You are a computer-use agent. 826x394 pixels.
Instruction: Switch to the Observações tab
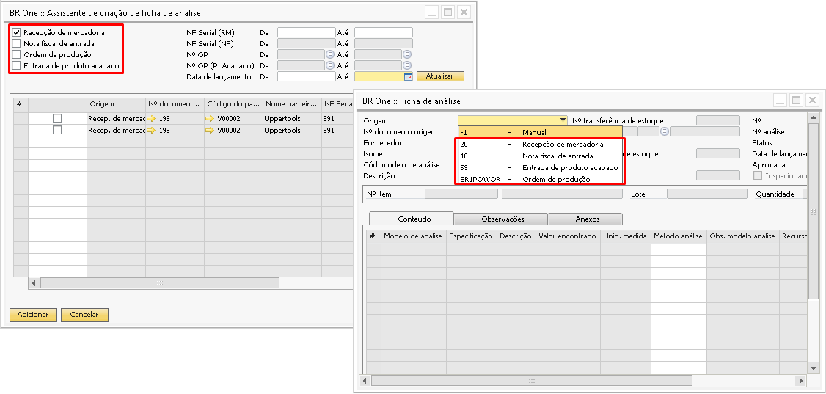click(x=502, y=219)
